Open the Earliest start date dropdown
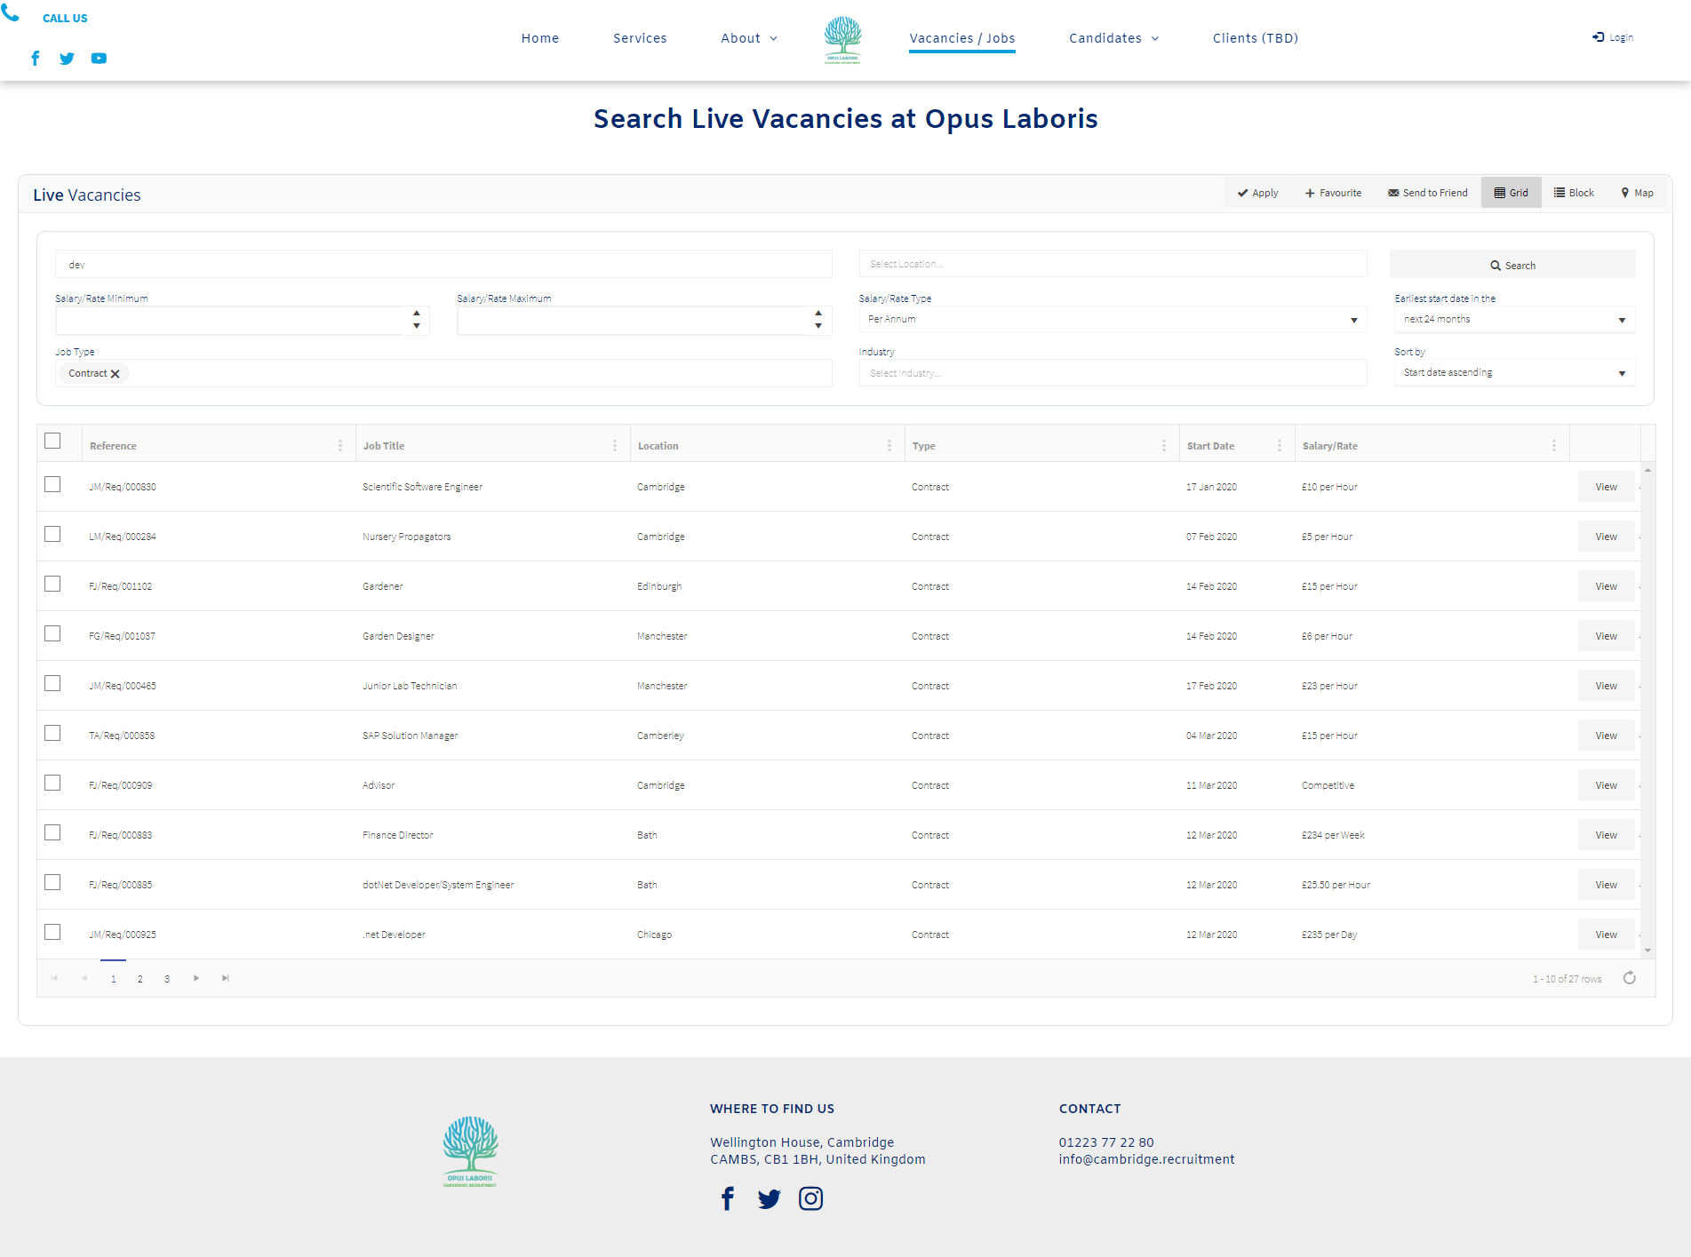This screenshot has height=1257, width=1691. point(1513,320)
